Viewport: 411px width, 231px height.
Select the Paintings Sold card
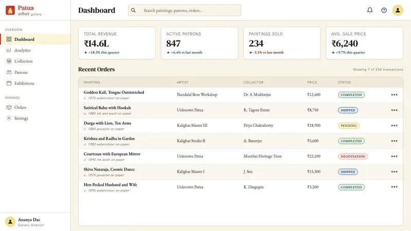pyautogui.click(x=282, y=43)
